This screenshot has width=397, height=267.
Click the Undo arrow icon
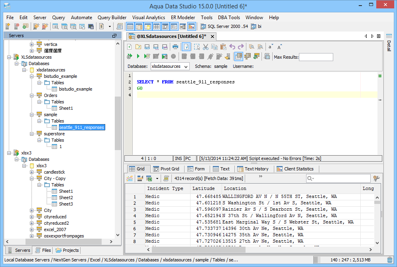click(232, 47)
